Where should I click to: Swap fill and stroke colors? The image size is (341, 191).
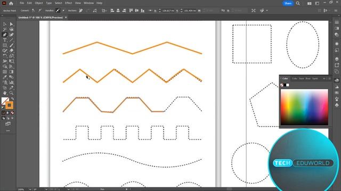point(13,99)
